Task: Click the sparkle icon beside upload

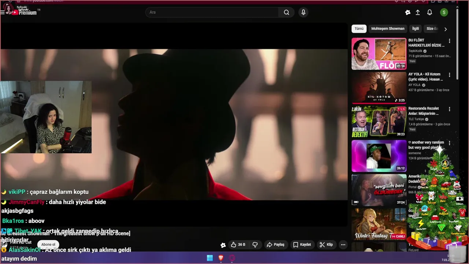Action: click(408, 12)
